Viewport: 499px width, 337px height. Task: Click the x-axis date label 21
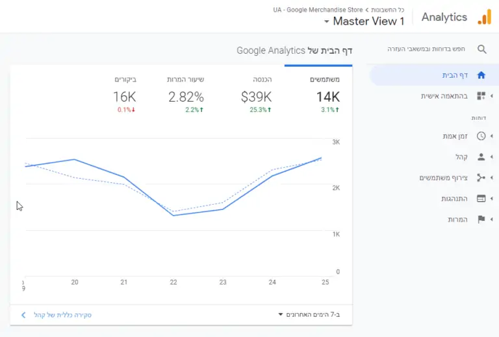124,282
